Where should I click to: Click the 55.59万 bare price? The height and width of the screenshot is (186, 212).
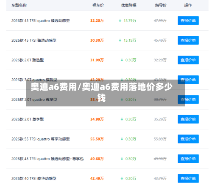(97, 139)
